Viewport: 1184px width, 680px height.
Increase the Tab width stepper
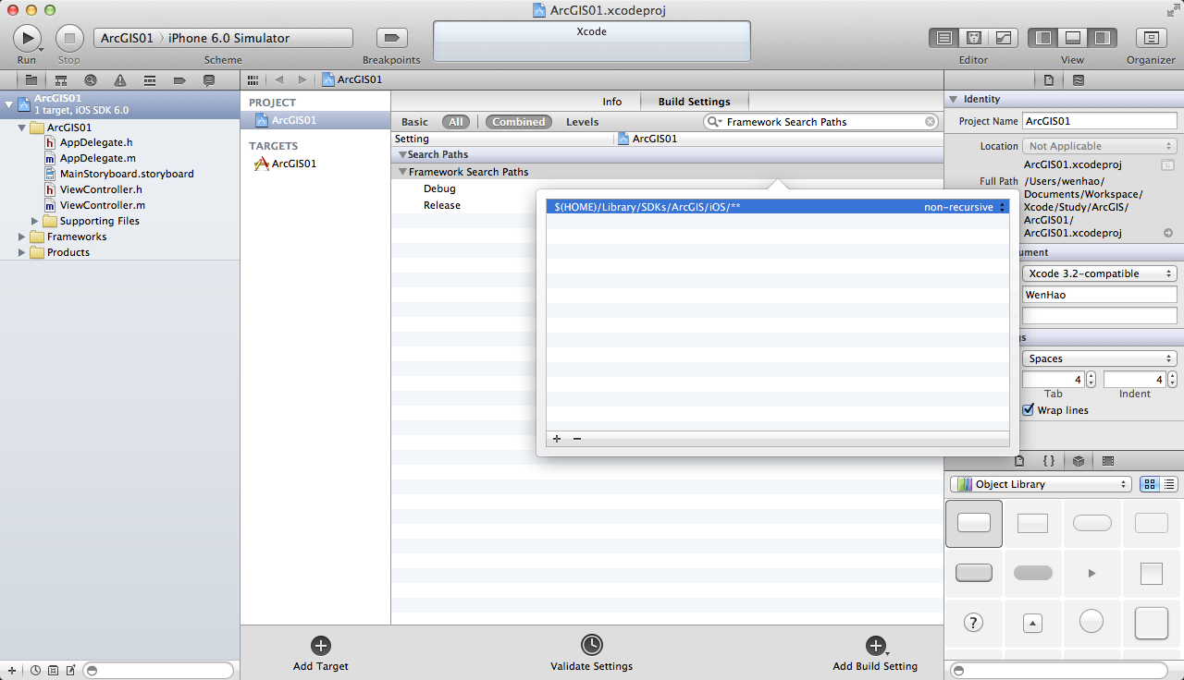[1091, 375]
